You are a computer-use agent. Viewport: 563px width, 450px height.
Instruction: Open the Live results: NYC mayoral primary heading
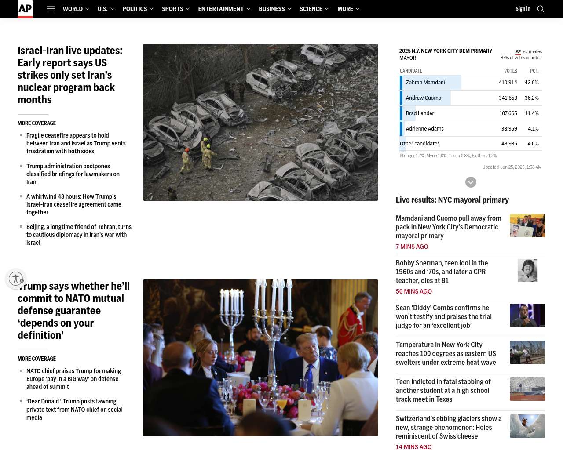(x=452, y=200)
